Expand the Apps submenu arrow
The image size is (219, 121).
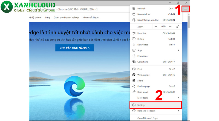[178, 50]
